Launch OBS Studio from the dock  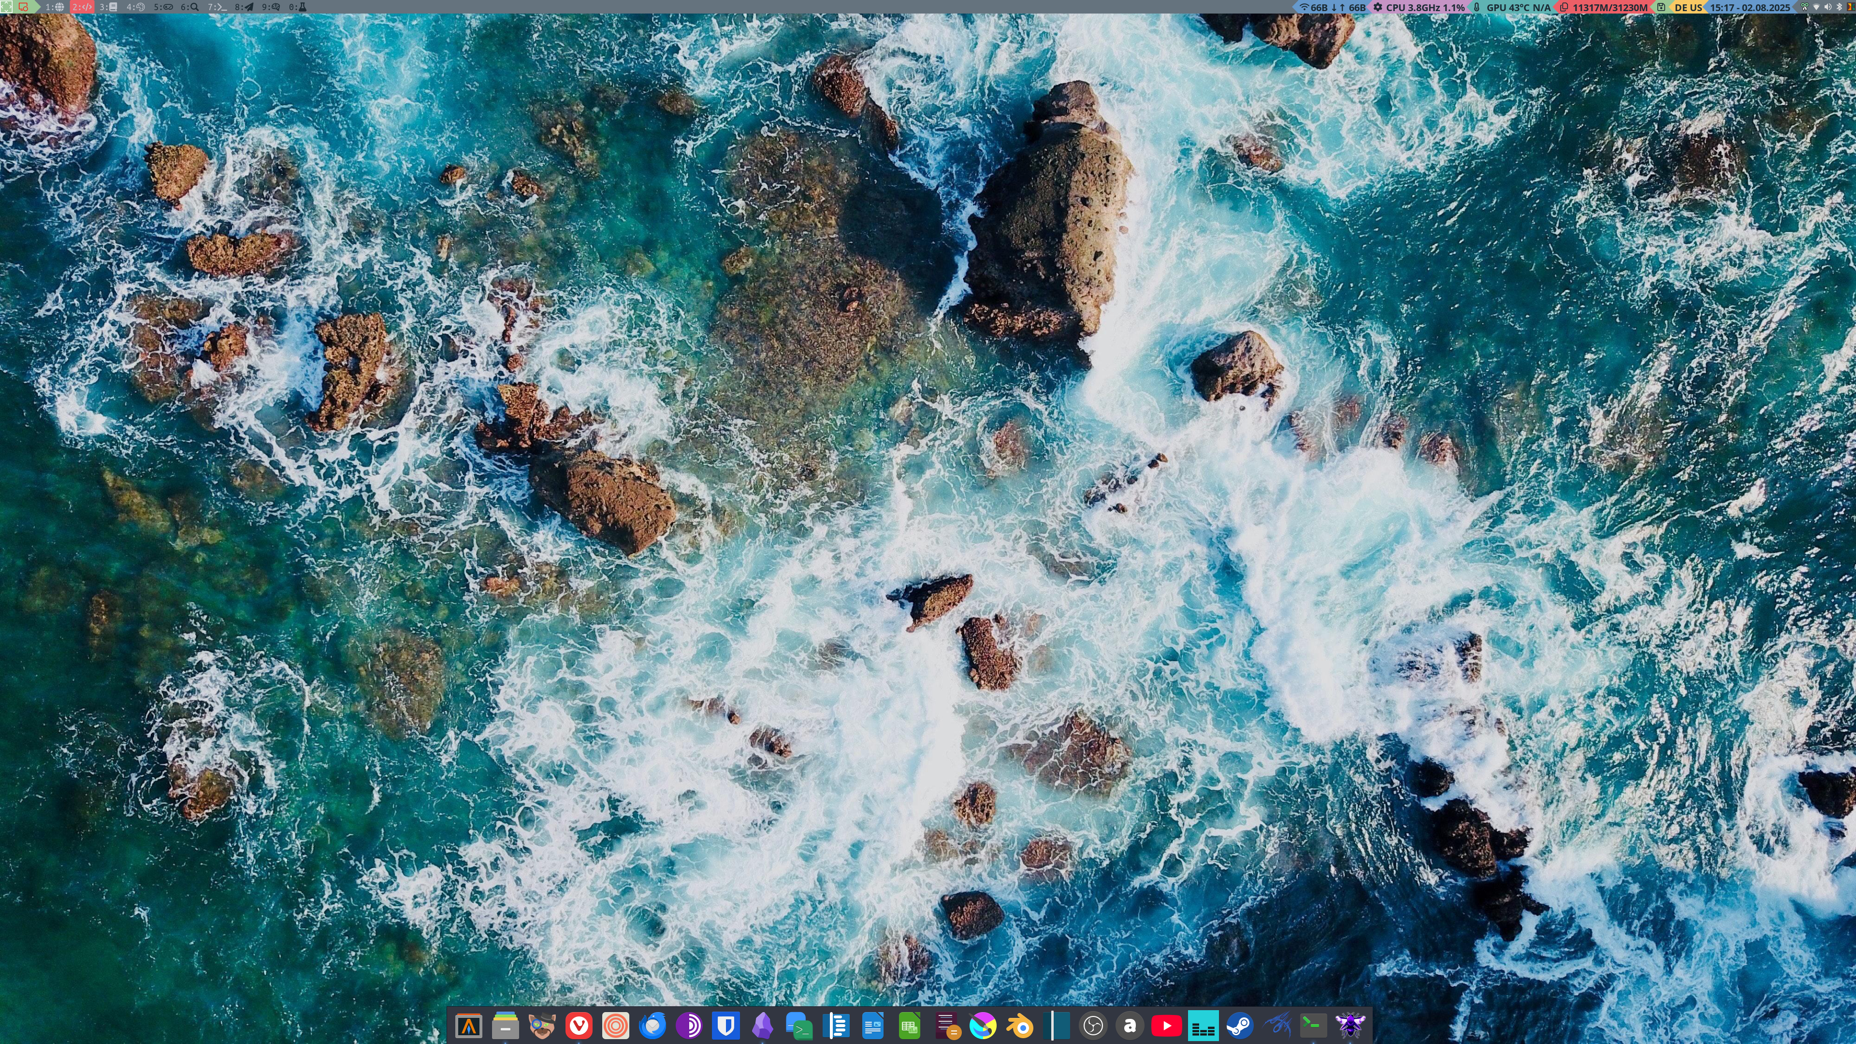pos(1093,1025)
